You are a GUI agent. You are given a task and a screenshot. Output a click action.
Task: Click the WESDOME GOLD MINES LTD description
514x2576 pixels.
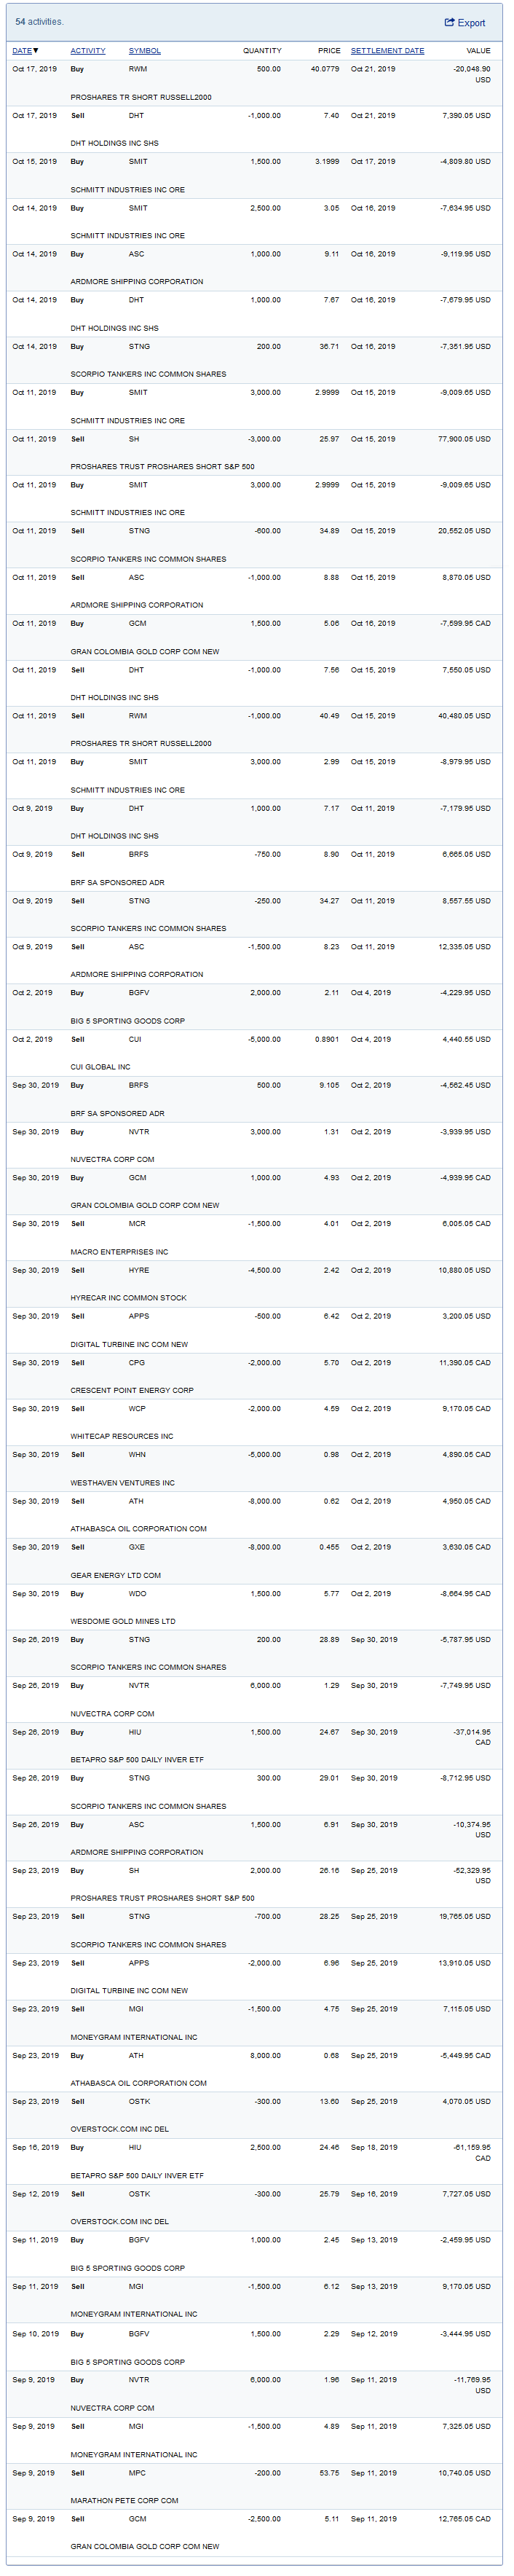click(x=122, y=1621)
